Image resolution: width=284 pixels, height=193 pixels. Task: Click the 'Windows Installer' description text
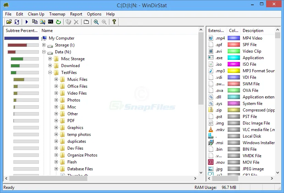click(259, 143)
